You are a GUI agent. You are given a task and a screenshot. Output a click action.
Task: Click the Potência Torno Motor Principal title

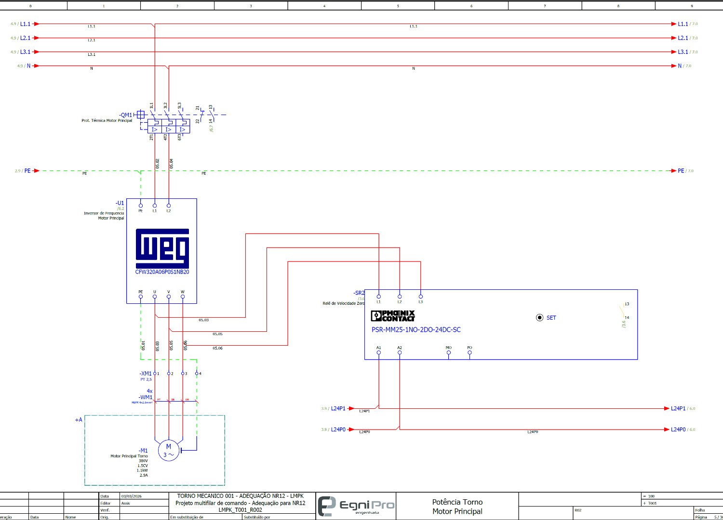pos(457,507)
